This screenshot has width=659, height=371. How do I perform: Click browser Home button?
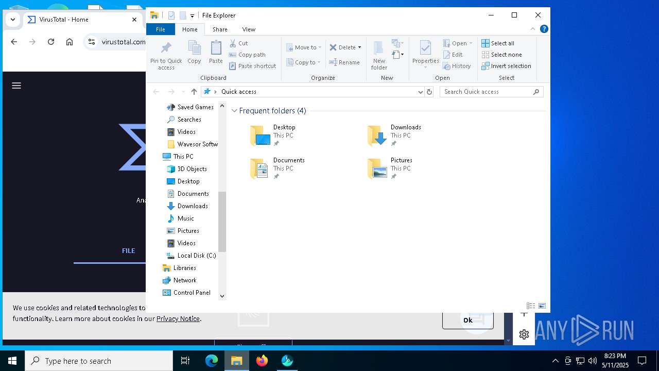coord(70,42)
